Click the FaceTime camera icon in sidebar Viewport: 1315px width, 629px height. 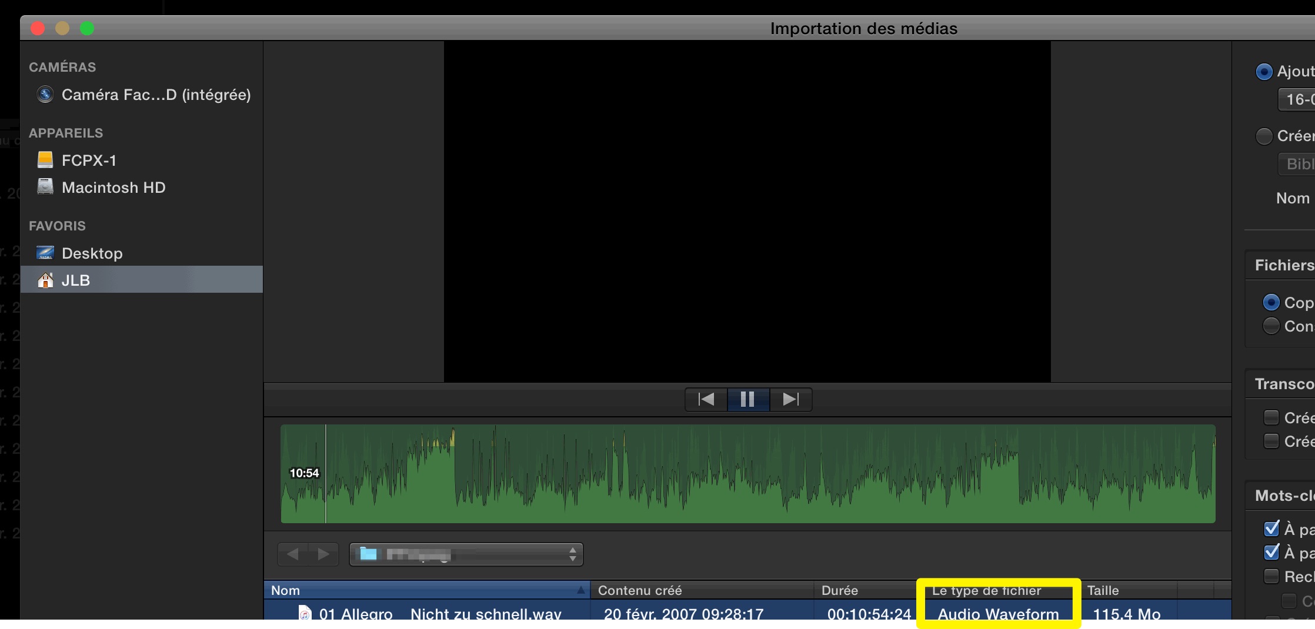pyautogui.click(x=45, y=95)
